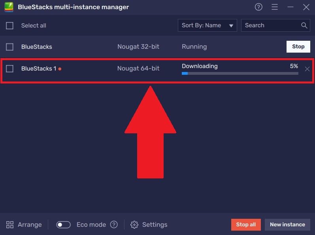Click the Eco mode label
Screen dimensions: 315x235
[91, 225]
